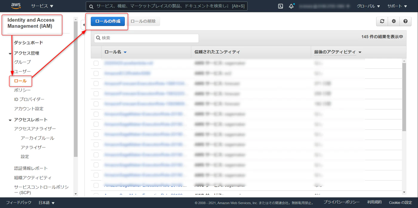Click the AWS logo home icon

click(16, 6)
